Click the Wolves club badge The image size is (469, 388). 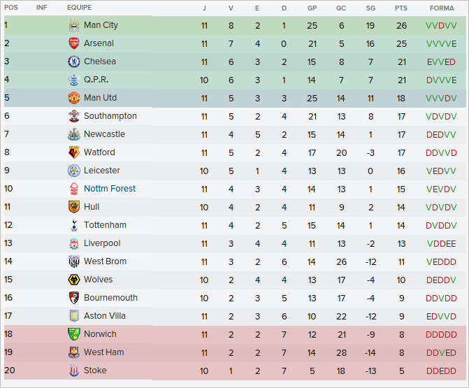[74, 280]
